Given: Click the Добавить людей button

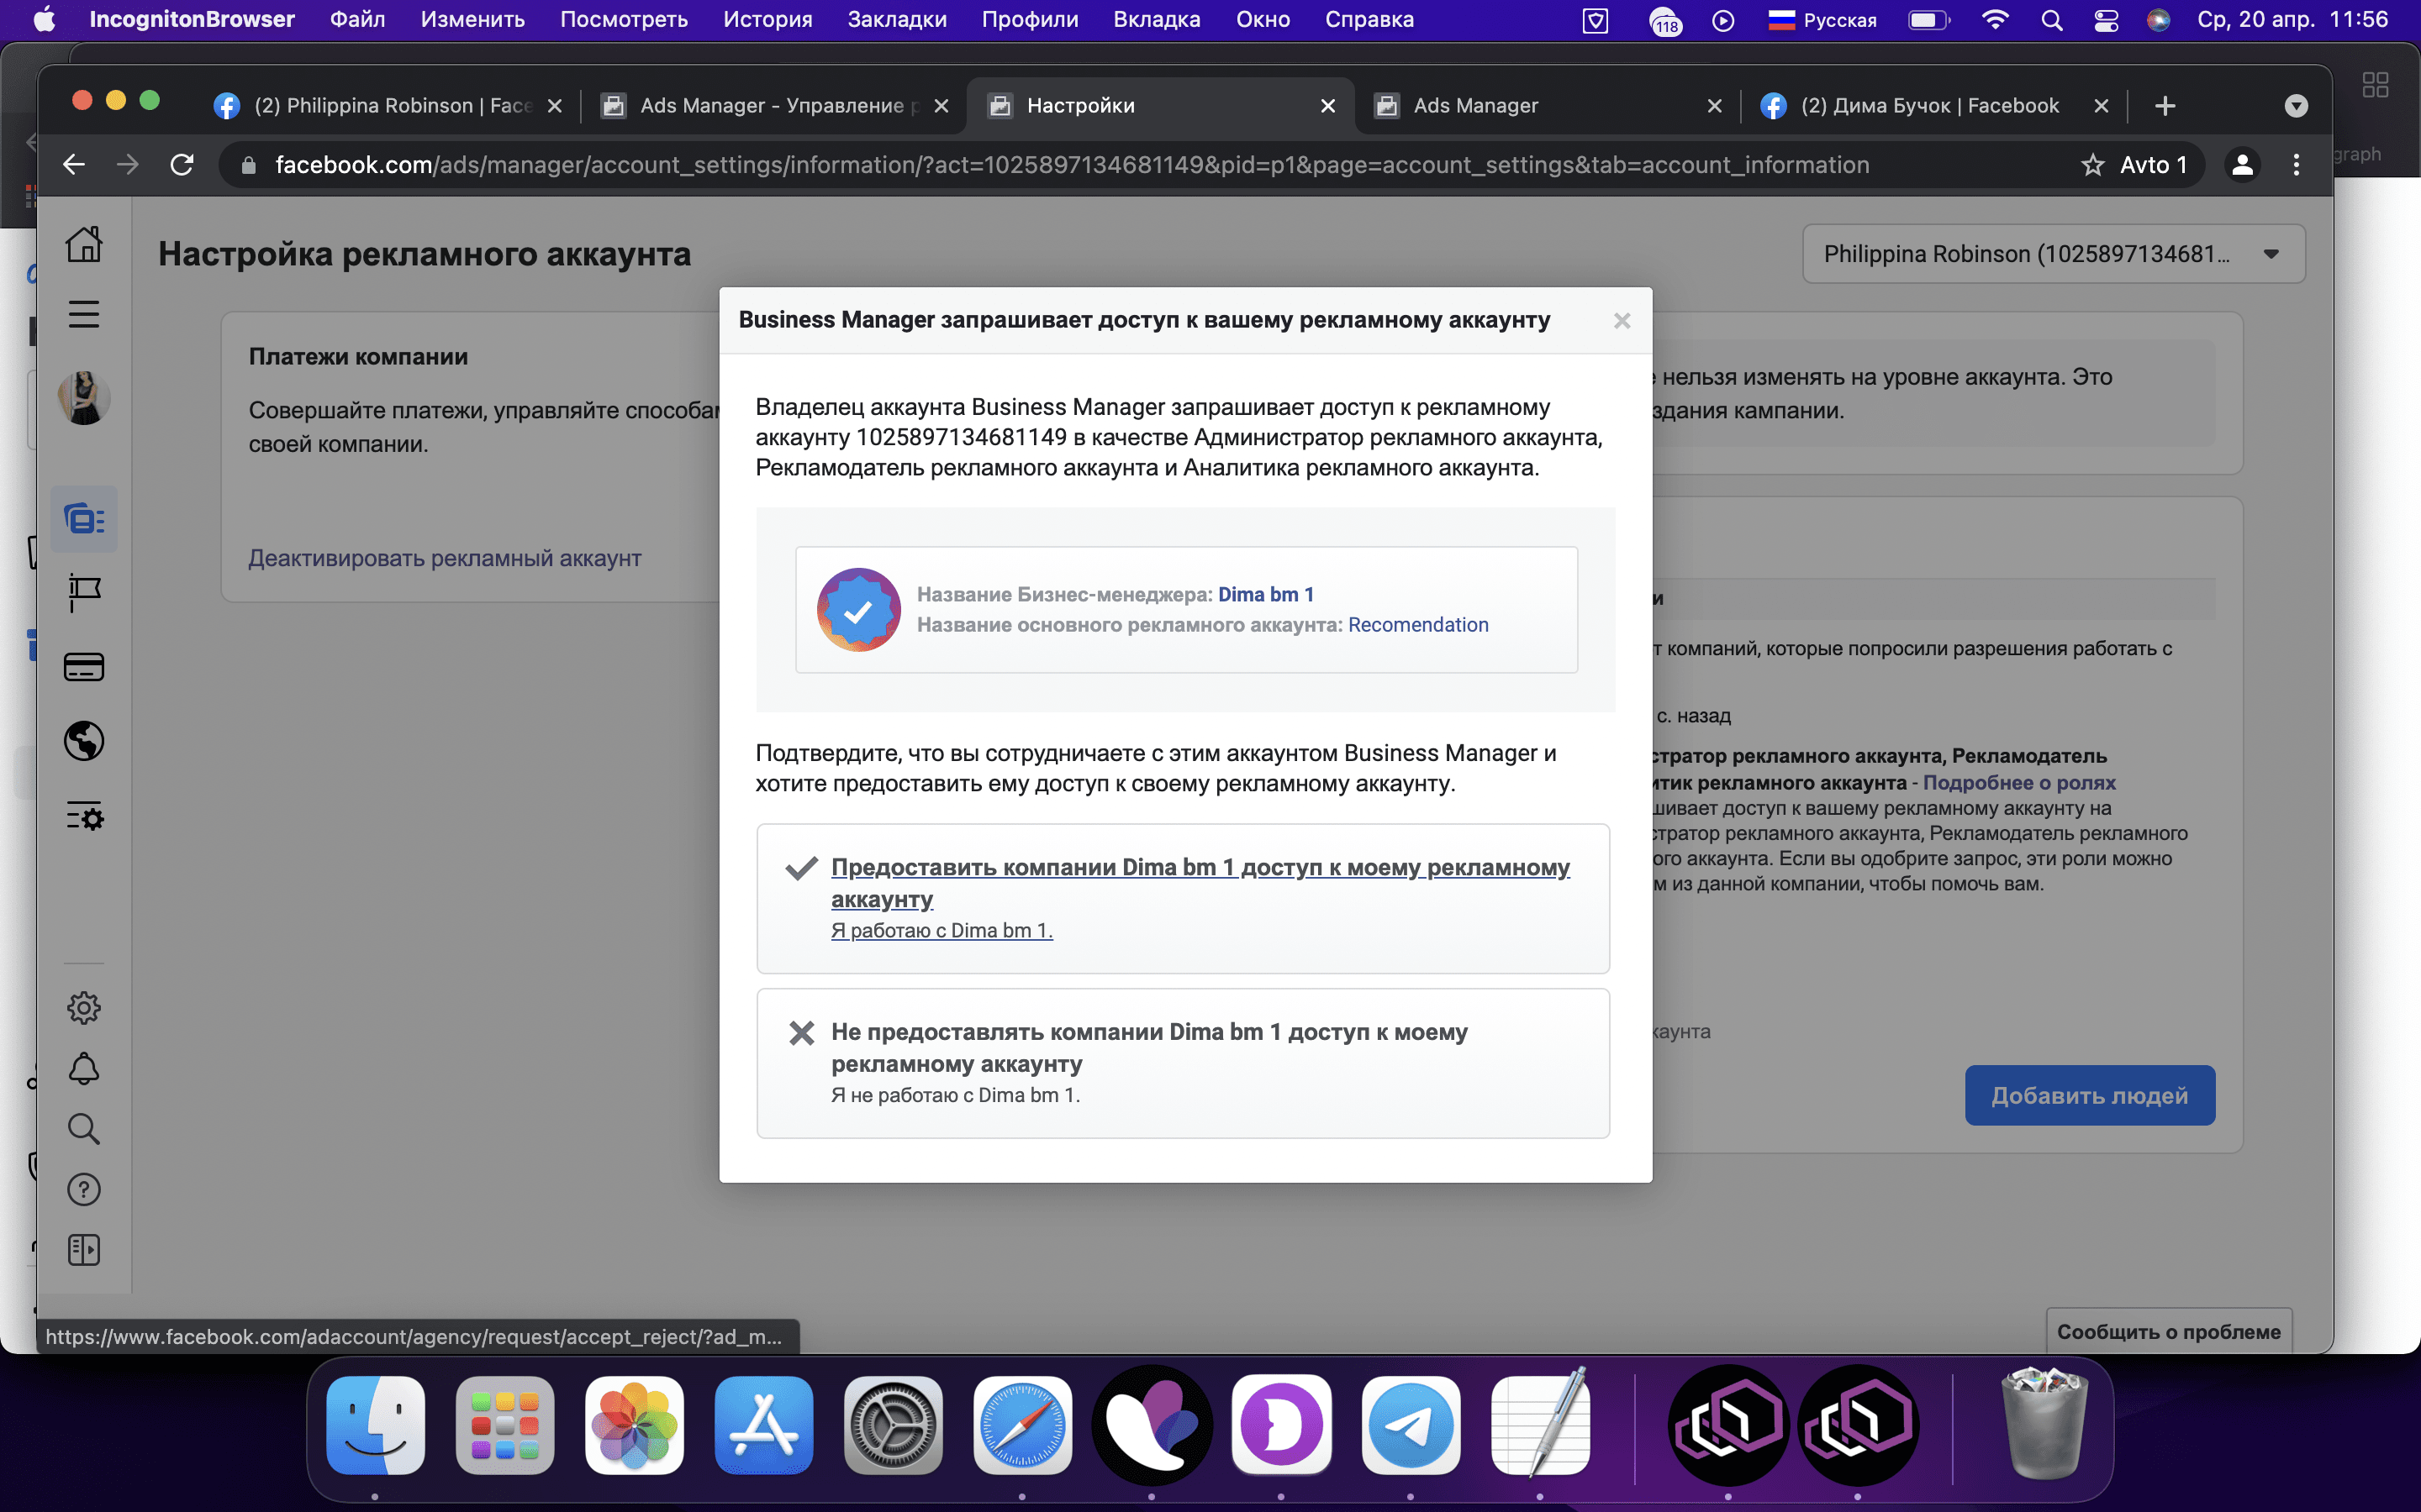Looking at the screenshot, I should pyautogui.click(x=2089, y=1095).
